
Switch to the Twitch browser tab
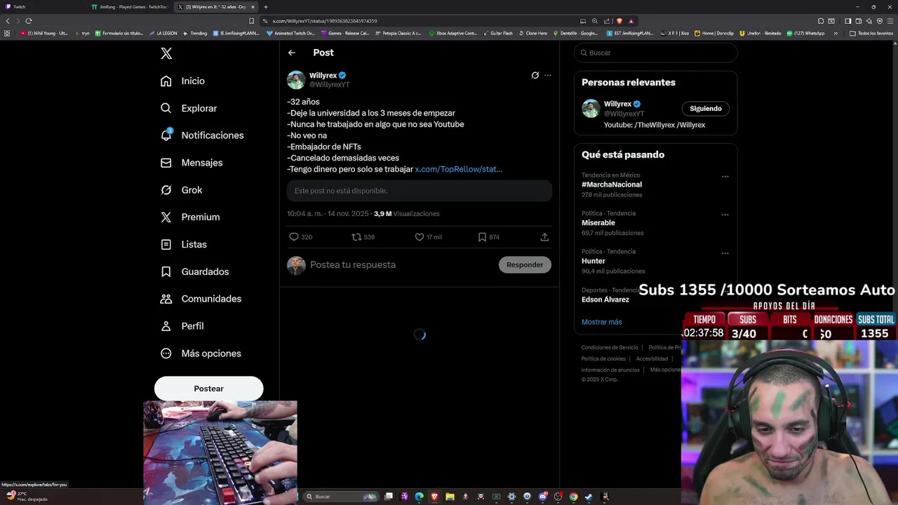[x=43, y=7]
